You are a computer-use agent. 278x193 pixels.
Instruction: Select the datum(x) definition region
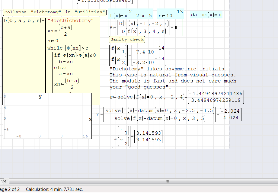click(206, 15)
